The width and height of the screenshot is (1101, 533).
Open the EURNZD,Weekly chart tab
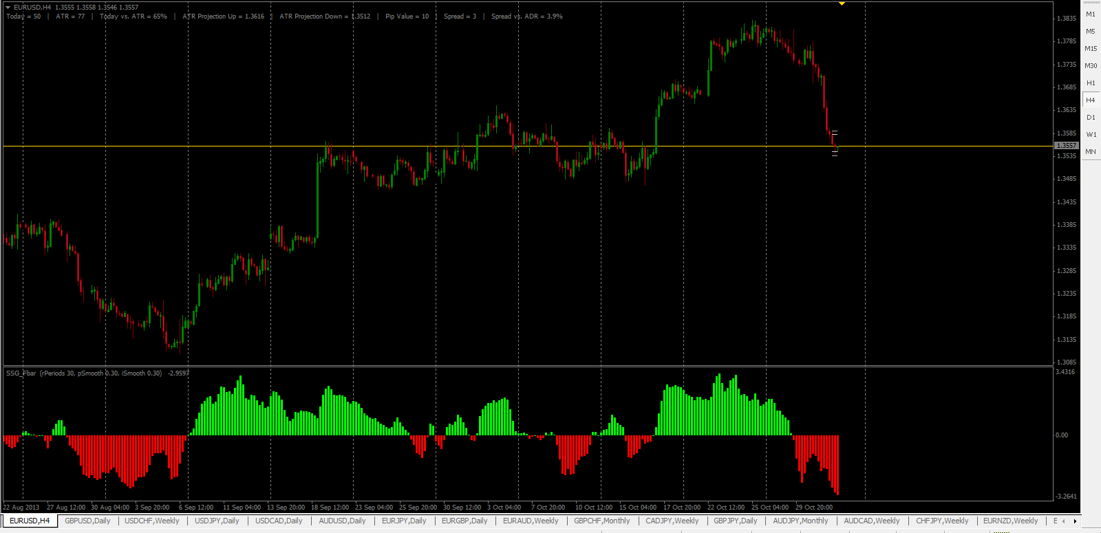tap(1010, 521)
